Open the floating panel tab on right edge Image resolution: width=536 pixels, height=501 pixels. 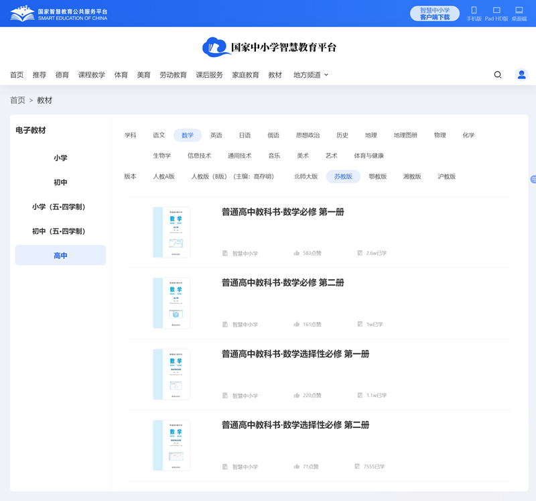click(533, 179)
